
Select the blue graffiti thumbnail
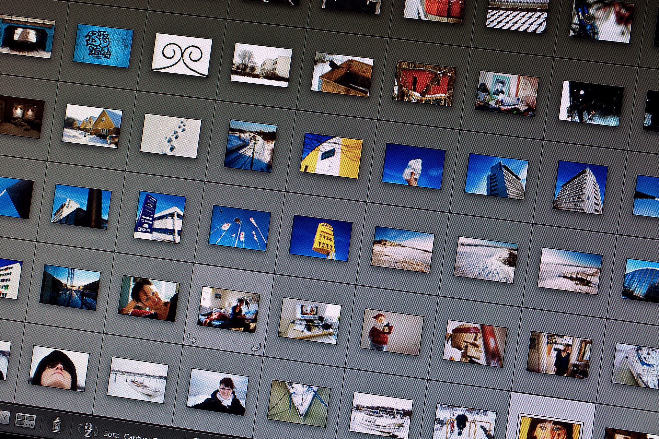[x=103, y=46]
